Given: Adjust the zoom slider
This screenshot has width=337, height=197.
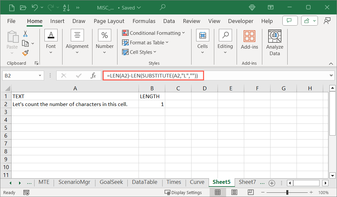Looking at the screenshot, I should pos(287,192).
